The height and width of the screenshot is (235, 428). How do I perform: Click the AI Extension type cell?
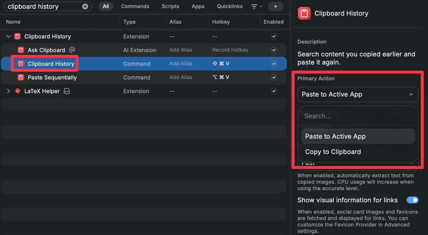(x=140, y=50)
